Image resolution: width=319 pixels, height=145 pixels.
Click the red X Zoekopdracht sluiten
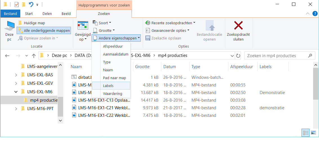click(238, 25)
